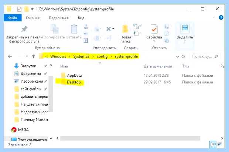
Task: Switch to details view in status bar
Action: [x=213, y=145]
